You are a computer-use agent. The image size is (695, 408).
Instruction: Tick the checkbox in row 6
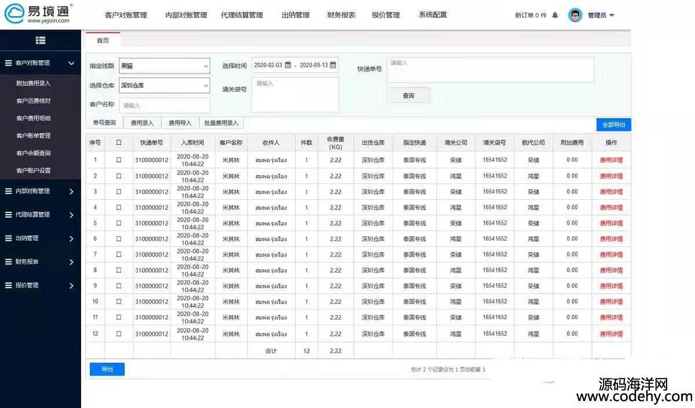tap(119, 238)
